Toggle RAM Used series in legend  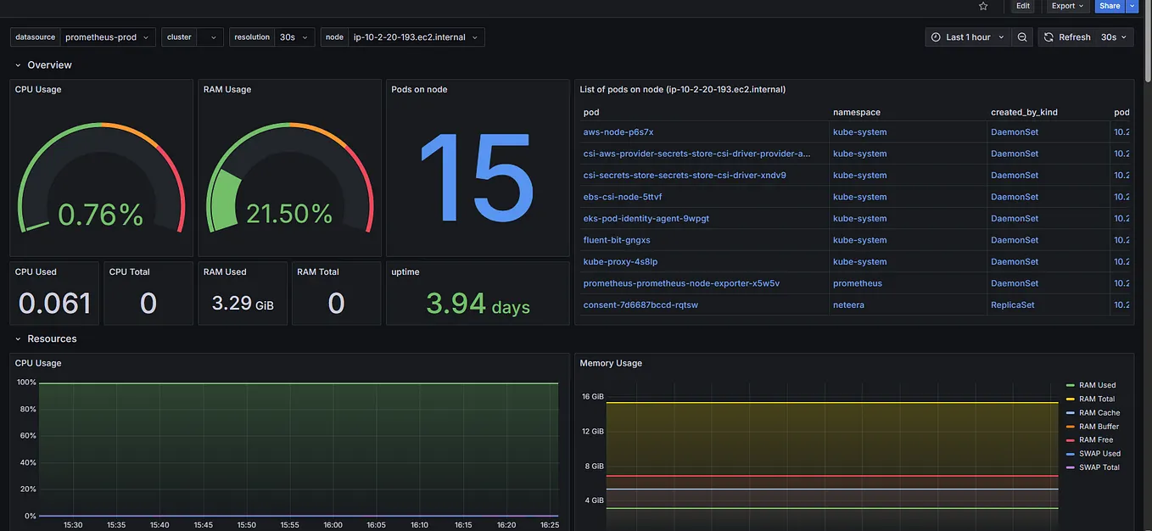coord(1097,385)
